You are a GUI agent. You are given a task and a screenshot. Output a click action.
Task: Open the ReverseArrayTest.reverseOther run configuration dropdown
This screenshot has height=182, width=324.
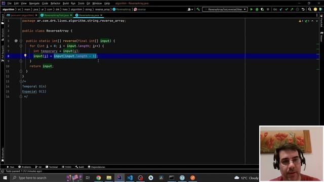pos(225,9)
